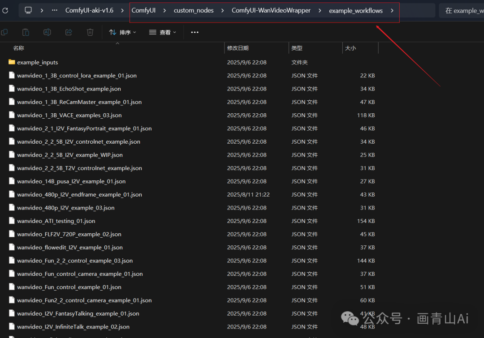
Task: Navigate to ComfyUI-aki-v1.6 breadcrumb folder
Action: (x=89, y=10)
